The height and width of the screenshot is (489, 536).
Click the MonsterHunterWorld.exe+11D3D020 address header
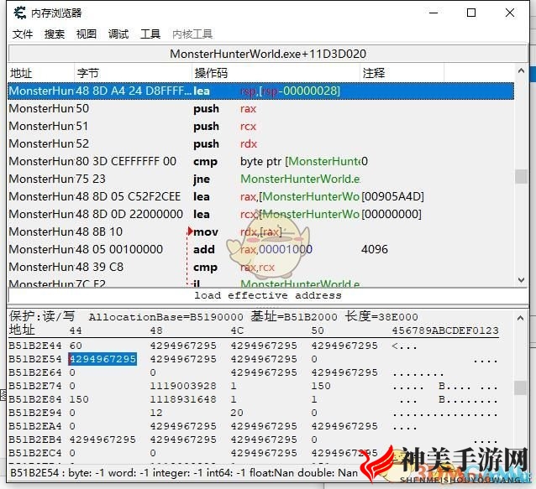point(268,54)
